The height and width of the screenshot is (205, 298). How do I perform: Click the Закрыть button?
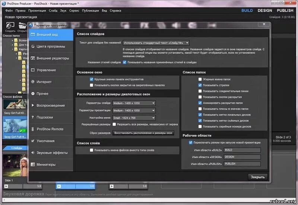[x=258, y=177]
